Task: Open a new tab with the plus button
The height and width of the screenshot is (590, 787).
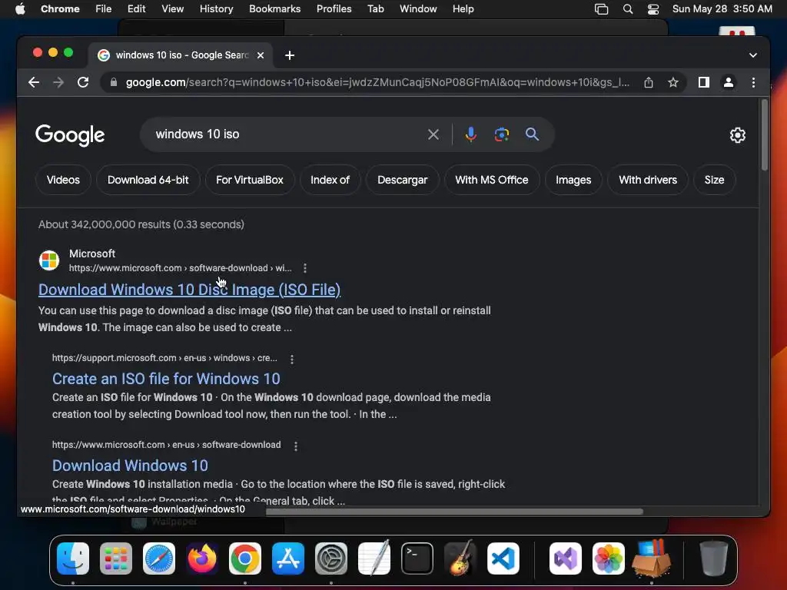Action: click(290, 55)
